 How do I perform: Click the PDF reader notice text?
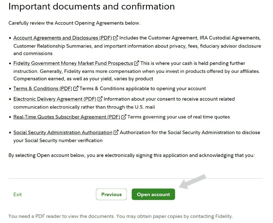(121, 216)
